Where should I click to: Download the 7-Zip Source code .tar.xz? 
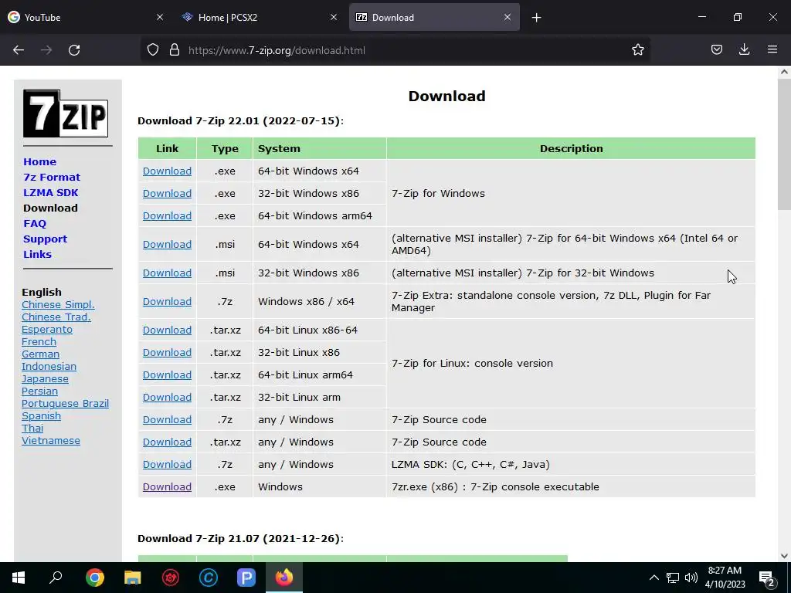pos(167,442)
